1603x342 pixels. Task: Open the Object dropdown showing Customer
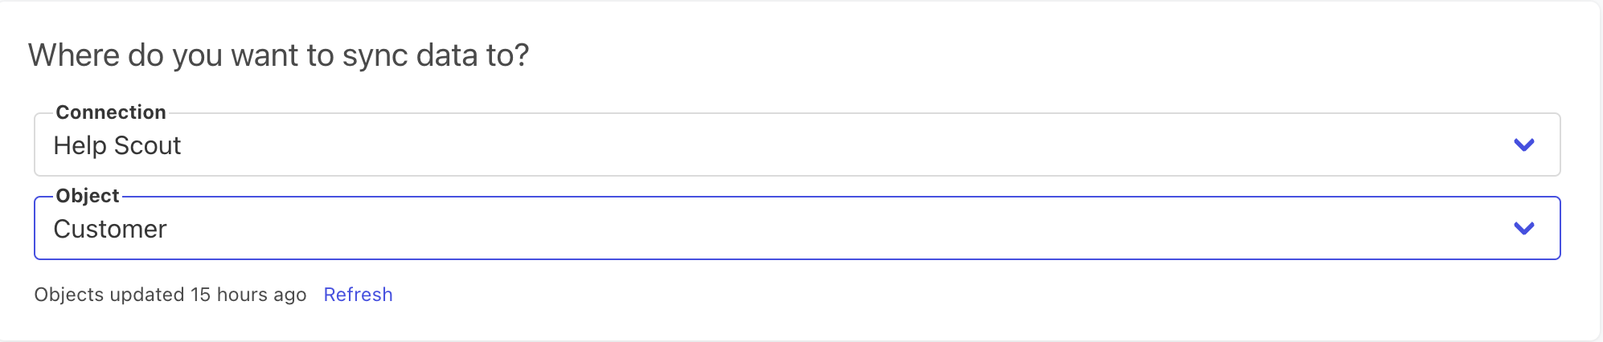tap(796, 229)
